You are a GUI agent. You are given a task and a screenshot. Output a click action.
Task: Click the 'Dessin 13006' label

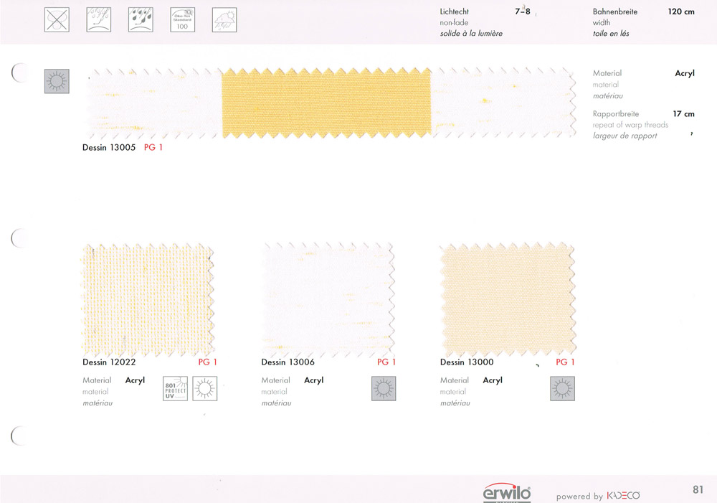(x=288, y=362)
